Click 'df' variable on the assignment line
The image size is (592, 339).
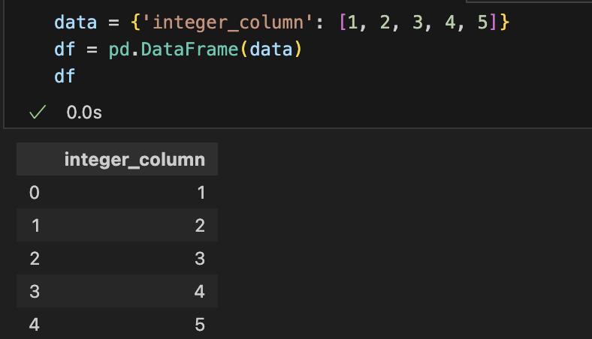click(65, 49)
